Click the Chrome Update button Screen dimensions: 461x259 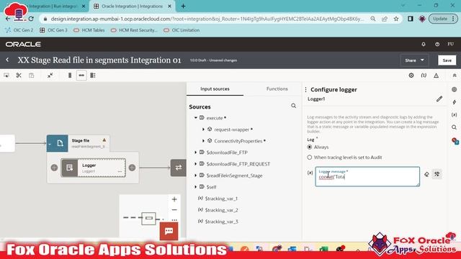(443, 19)
